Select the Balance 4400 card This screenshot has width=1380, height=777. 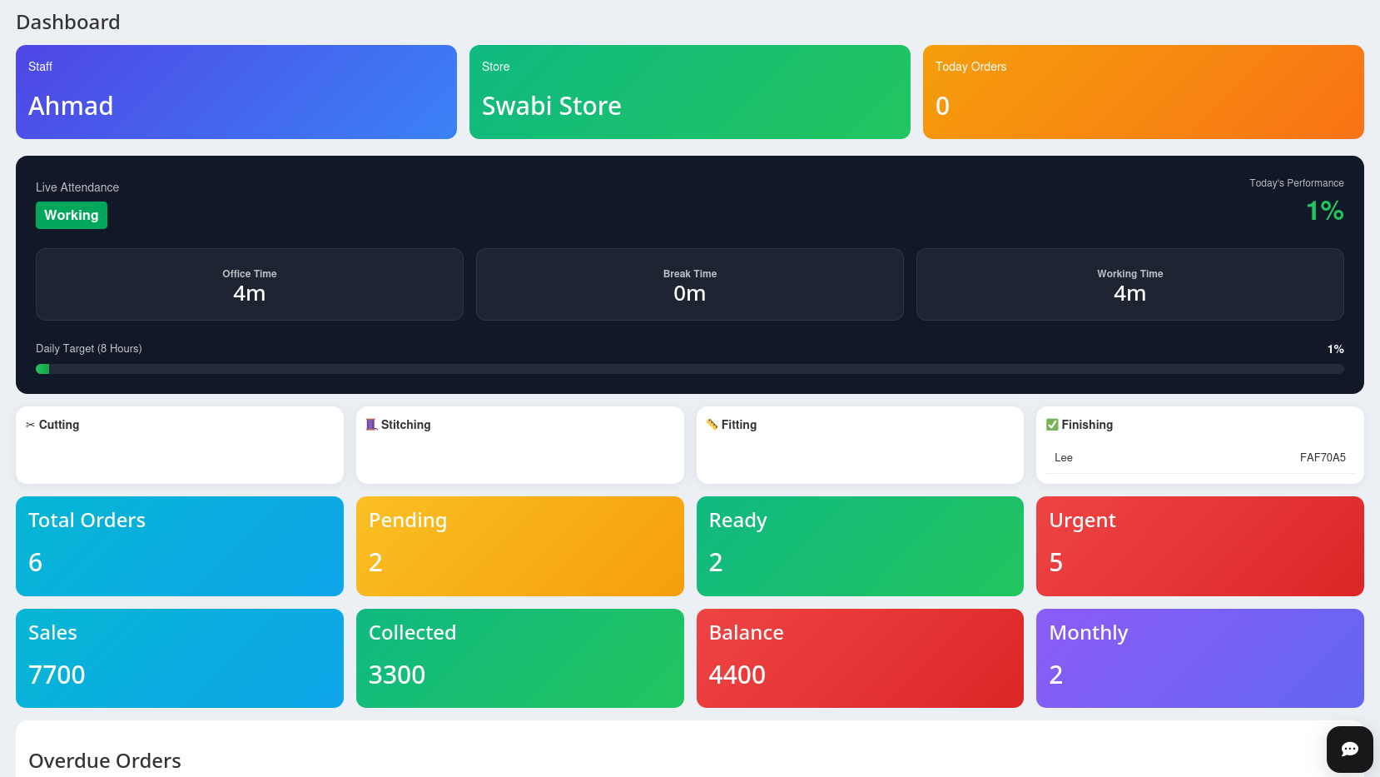860,659
